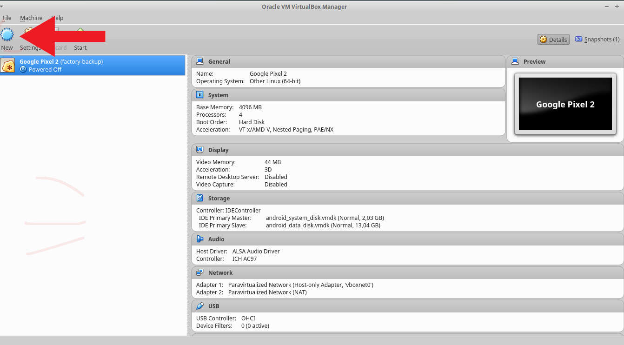
Task: Click the Start toolbar button
Action: [x=80, y=40]
